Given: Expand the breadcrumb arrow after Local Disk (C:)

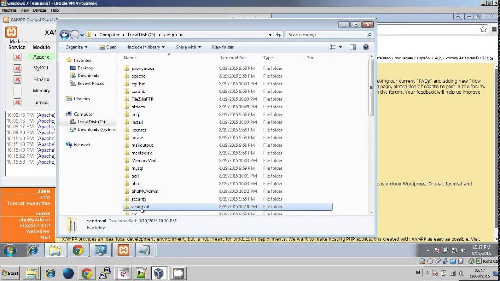Looking at the screenshot, I should pos(159,35).
